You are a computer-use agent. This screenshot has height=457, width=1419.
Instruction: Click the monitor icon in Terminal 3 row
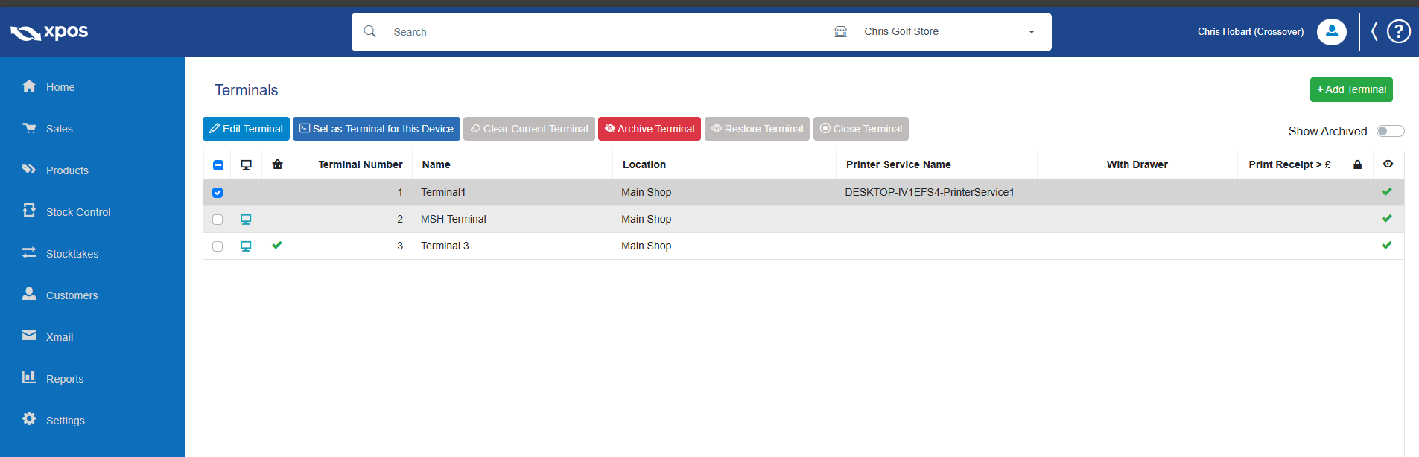[x=246, y=246]
